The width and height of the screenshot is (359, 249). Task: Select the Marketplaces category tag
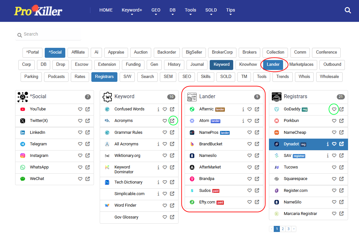[x=301, y=64]
